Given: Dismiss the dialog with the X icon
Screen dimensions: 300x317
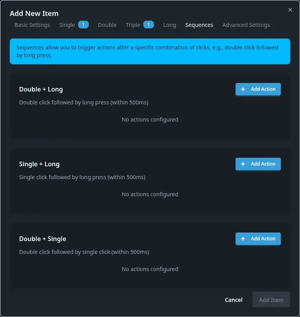Looking at the screenshot, I should click(x=290, y=10).
